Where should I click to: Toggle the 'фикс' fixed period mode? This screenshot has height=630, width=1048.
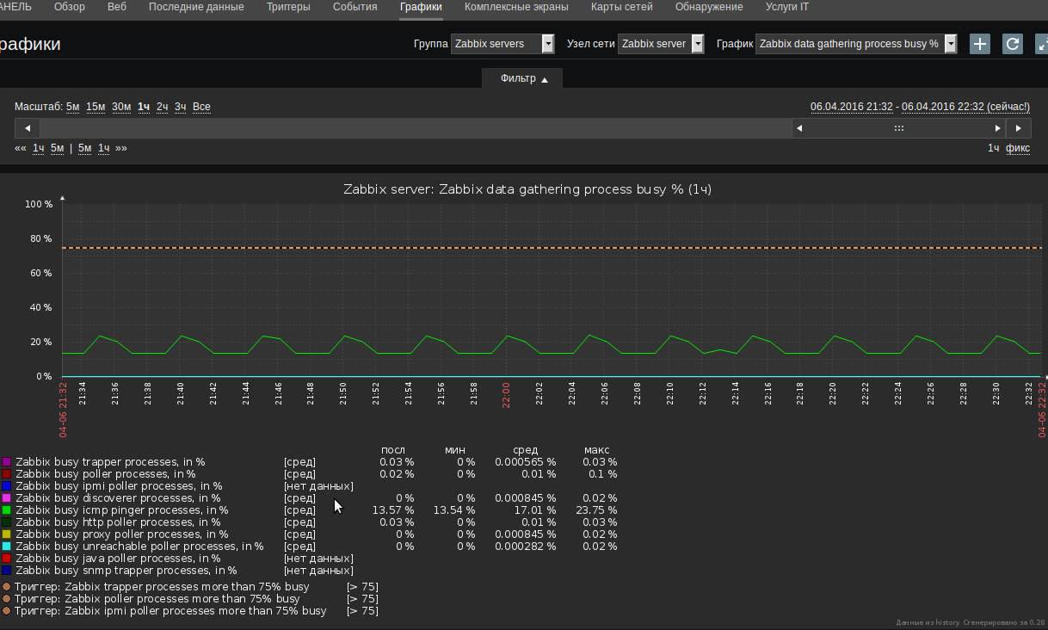coord(1018,148)
